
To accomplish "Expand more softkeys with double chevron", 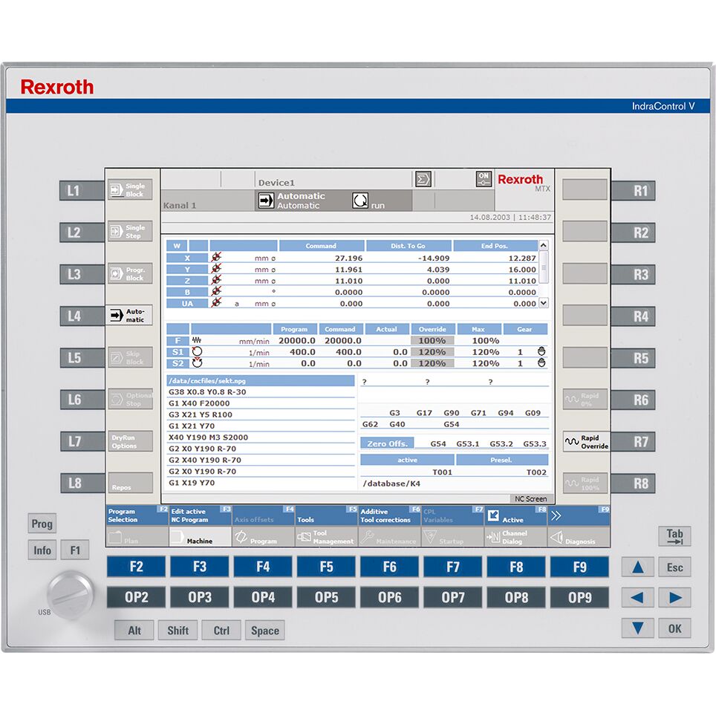I will point(579,515).
